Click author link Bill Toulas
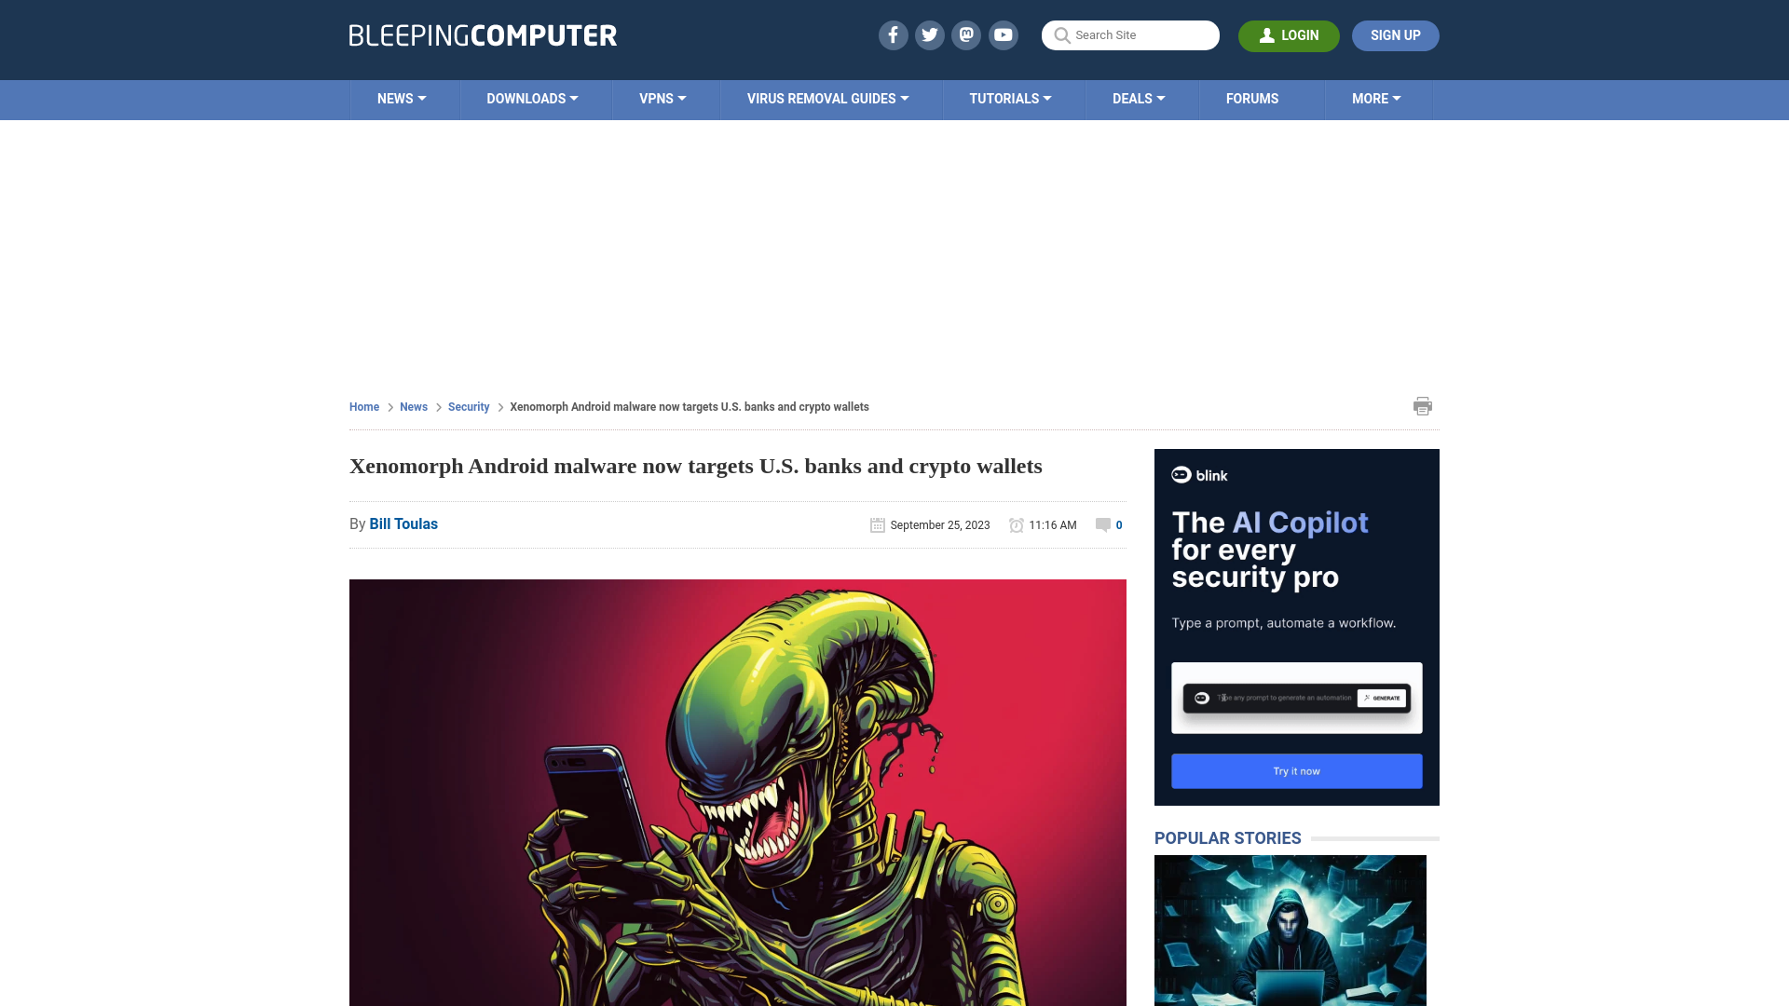1789x1006 pixels. click(x=403, y=523)
